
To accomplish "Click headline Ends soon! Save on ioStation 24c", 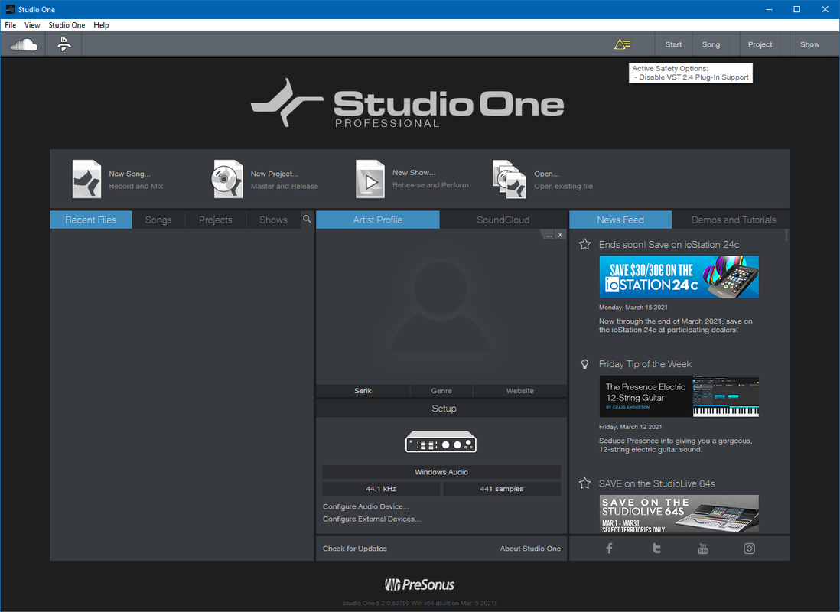I will [x=669, y=244].
